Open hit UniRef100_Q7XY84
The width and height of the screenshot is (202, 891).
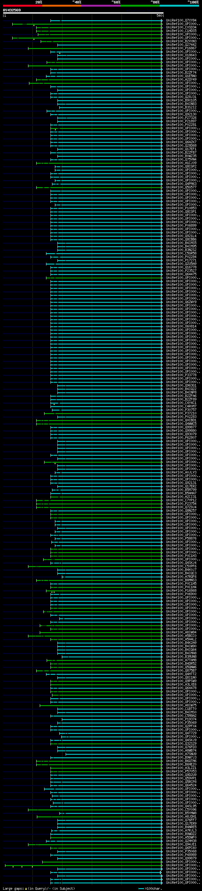181,21
